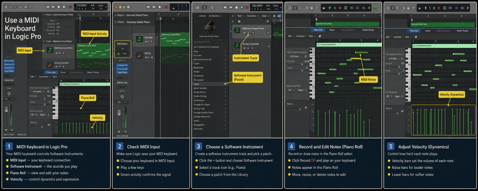Expand the Keyboards category in the Library
This screenshot has width=478, height=191.
tap(209, 68)
